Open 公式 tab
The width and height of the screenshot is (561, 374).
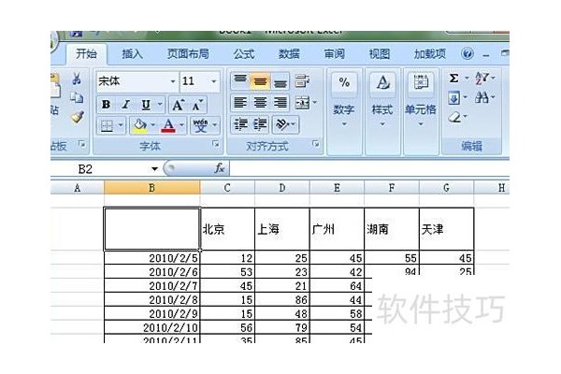pos(244,54)
